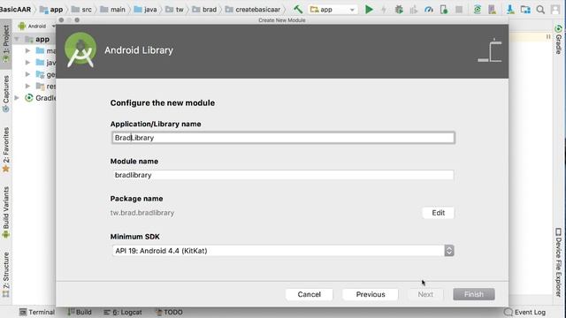
Task: Open the Terminal tool window
Action: point(37,312)
